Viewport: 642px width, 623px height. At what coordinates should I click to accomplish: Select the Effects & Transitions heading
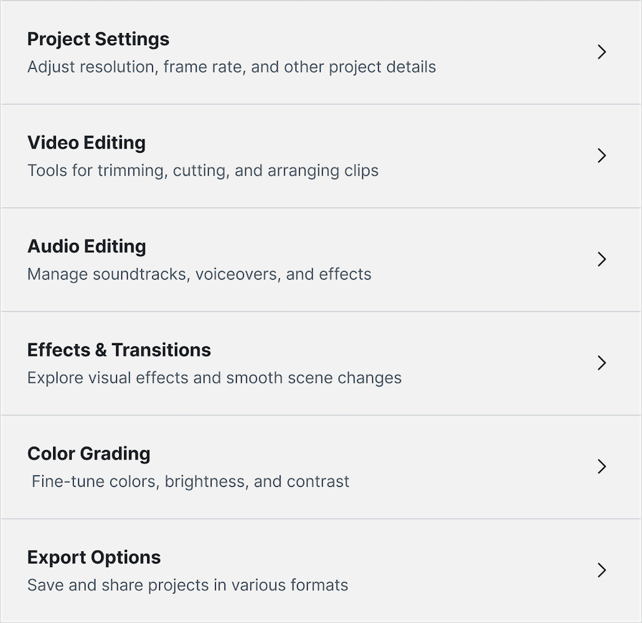(x=118, y=350)
